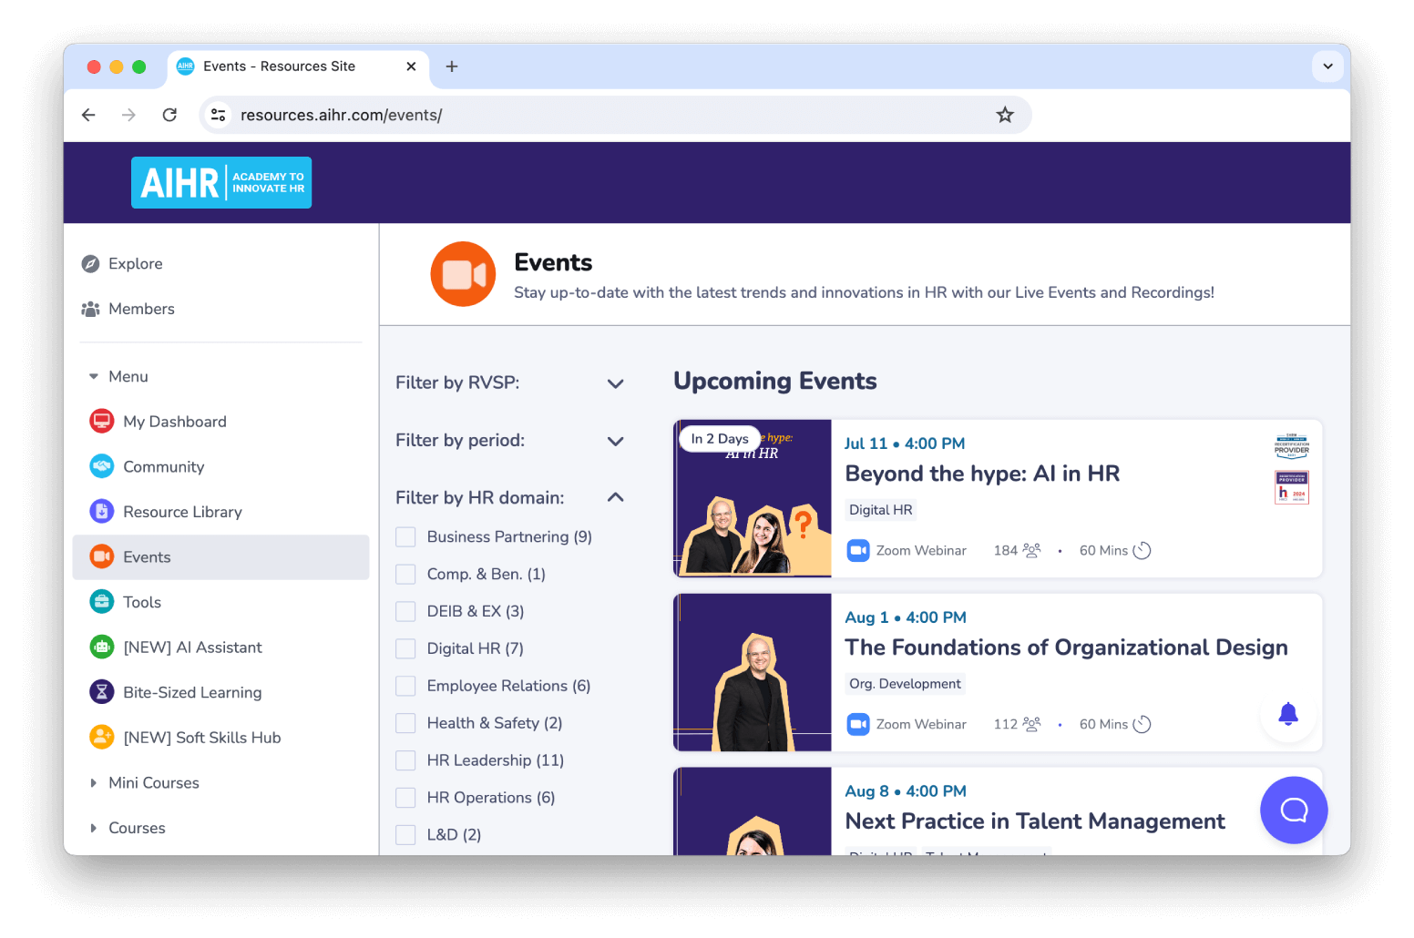Image resolution: width=1414 pixels, height=938 pixels.
Task: Bookmark page with the star icon
Action: pos(1004,115)
